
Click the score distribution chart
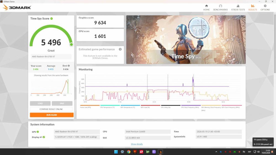51,87
